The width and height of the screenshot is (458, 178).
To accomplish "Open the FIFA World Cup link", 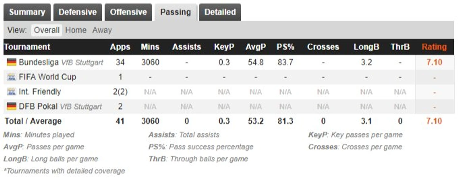I will pyautogui.click(x=47, y=77).
